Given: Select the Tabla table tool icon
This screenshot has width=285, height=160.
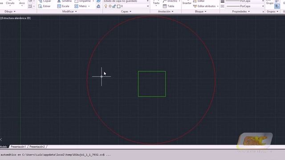Looking at the screenshot, I should tap(165, 6).
